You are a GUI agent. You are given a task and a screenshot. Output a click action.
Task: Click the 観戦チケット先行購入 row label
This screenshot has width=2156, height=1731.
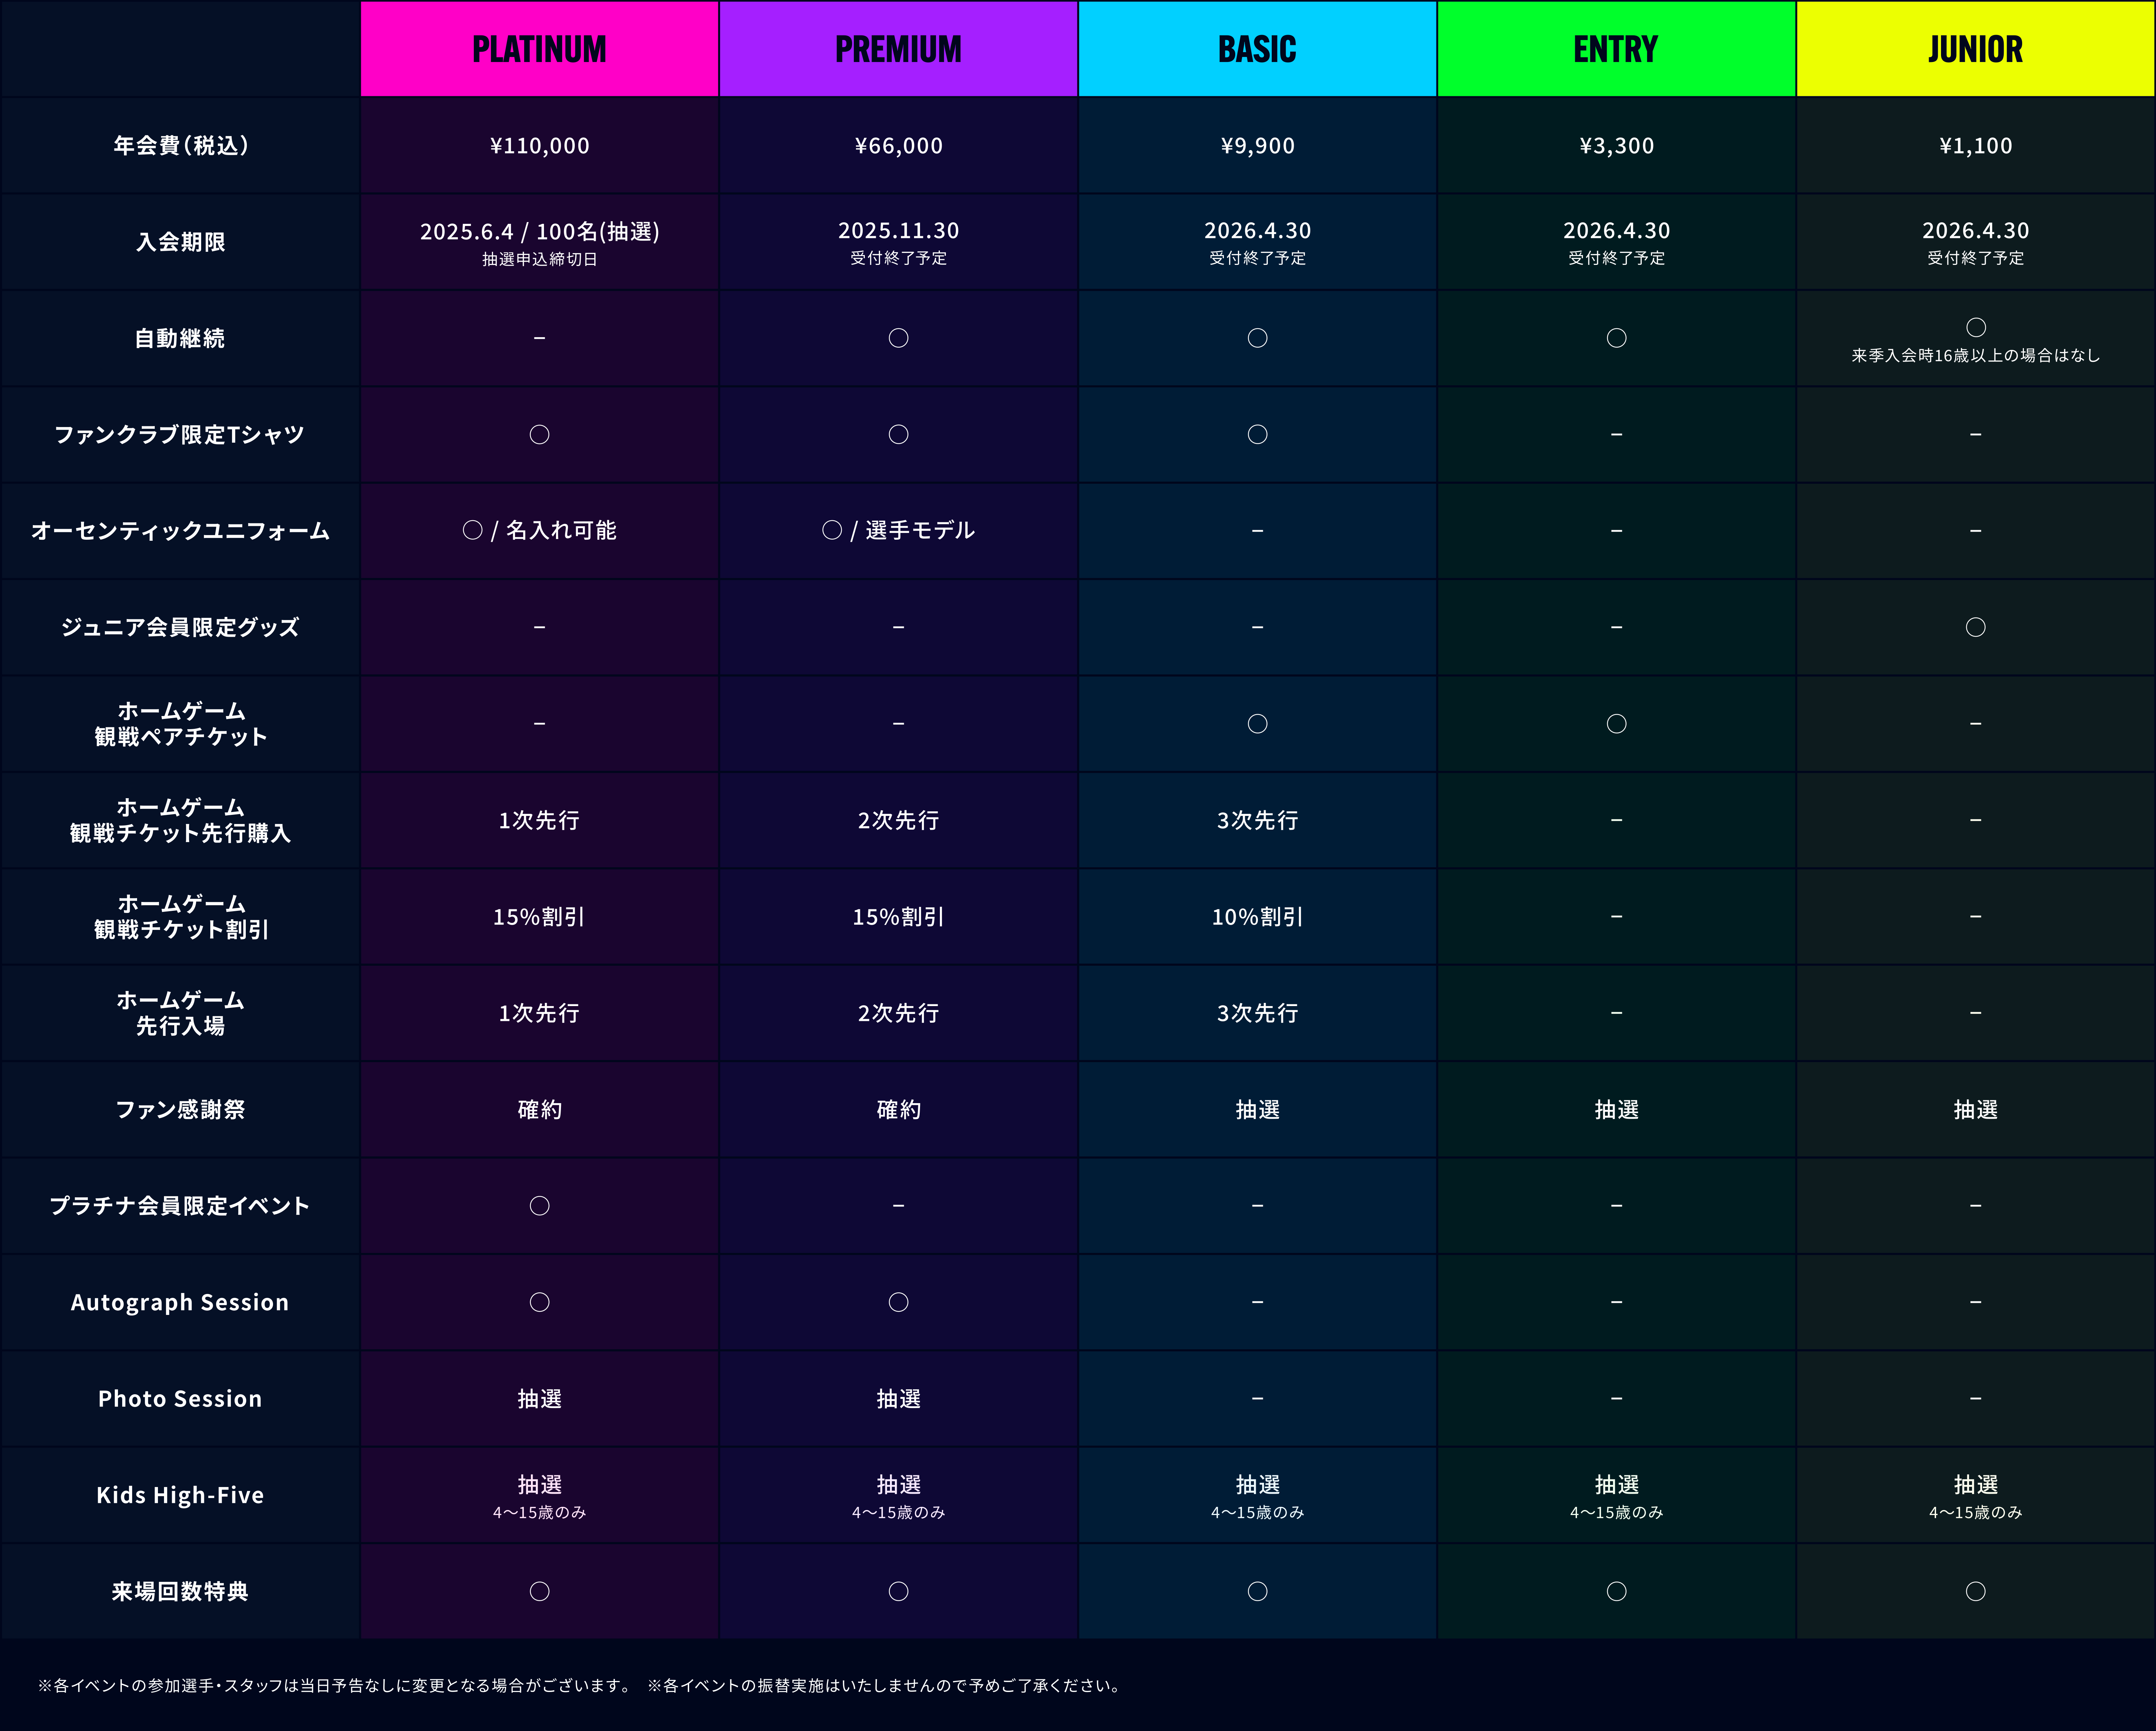tap(180, 820)
